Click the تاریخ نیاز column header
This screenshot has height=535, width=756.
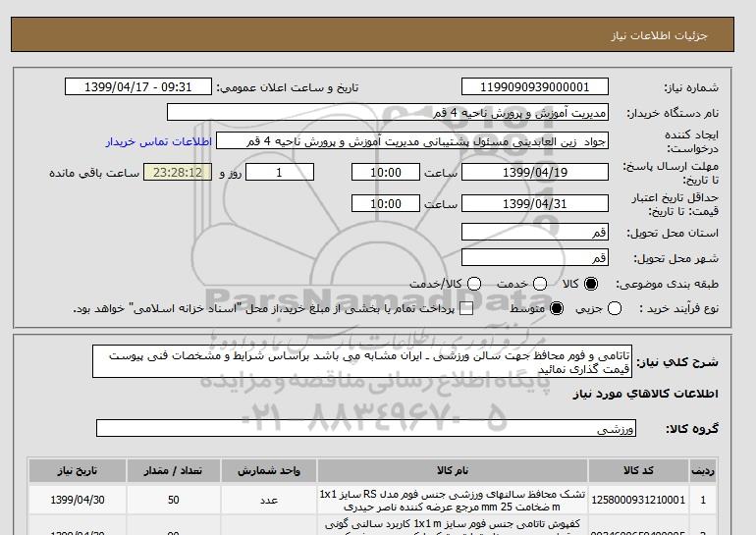[78, 471]
